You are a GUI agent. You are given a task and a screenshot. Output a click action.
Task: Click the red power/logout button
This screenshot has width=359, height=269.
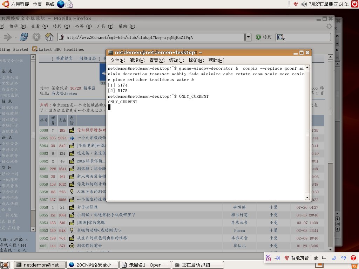tap(355, 4)
